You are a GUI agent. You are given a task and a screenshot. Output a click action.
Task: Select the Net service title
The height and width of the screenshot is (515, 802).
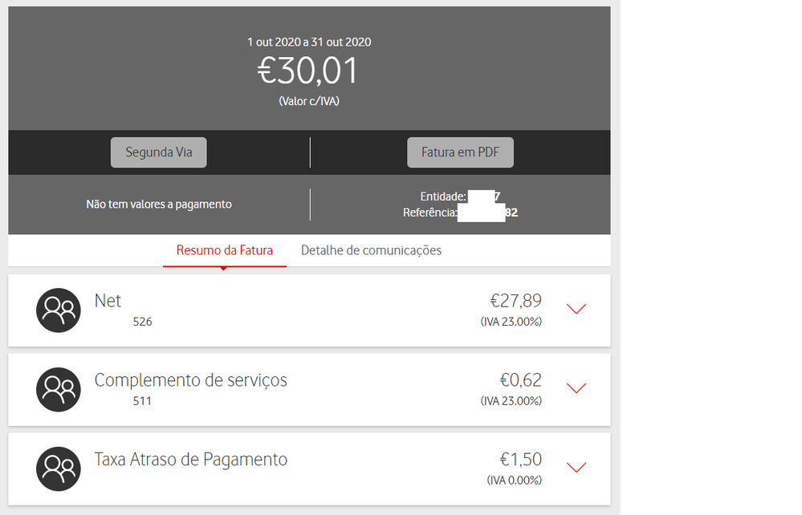[x=108, y=301]
